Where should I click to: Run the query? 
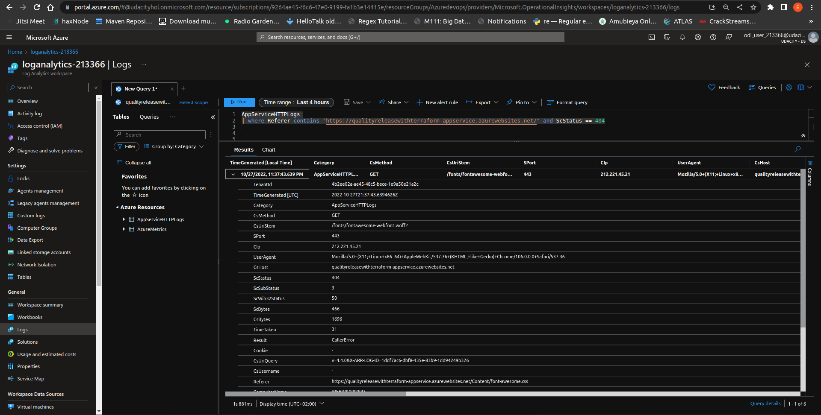239,102
